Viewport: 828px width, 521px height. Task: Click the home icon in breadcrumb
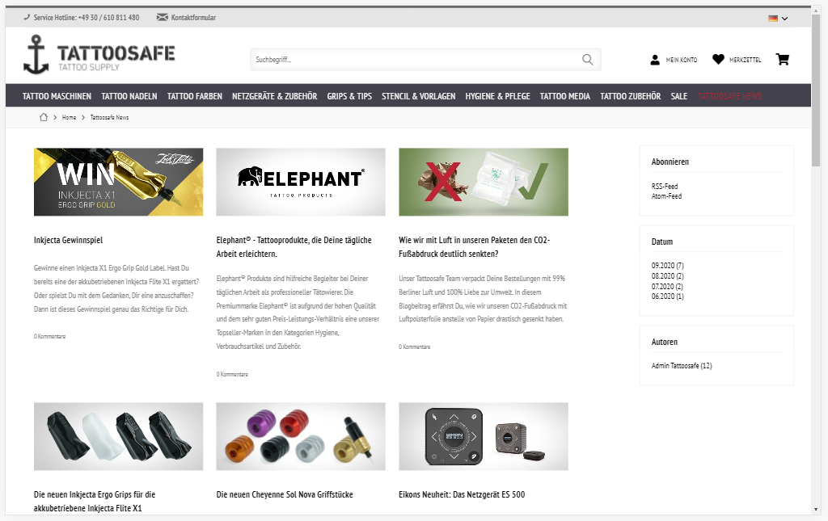coord(44,117)
